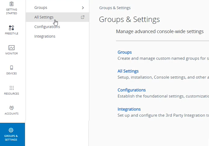This screenshot has width=209, height=146.
Task: Open the Resources grid icon
Action: tap(11, 88)
